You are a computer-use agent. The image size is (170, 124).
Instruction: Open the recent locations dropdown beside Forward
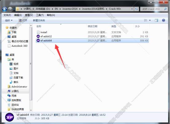pyautogui.click(x=14, y=9)
